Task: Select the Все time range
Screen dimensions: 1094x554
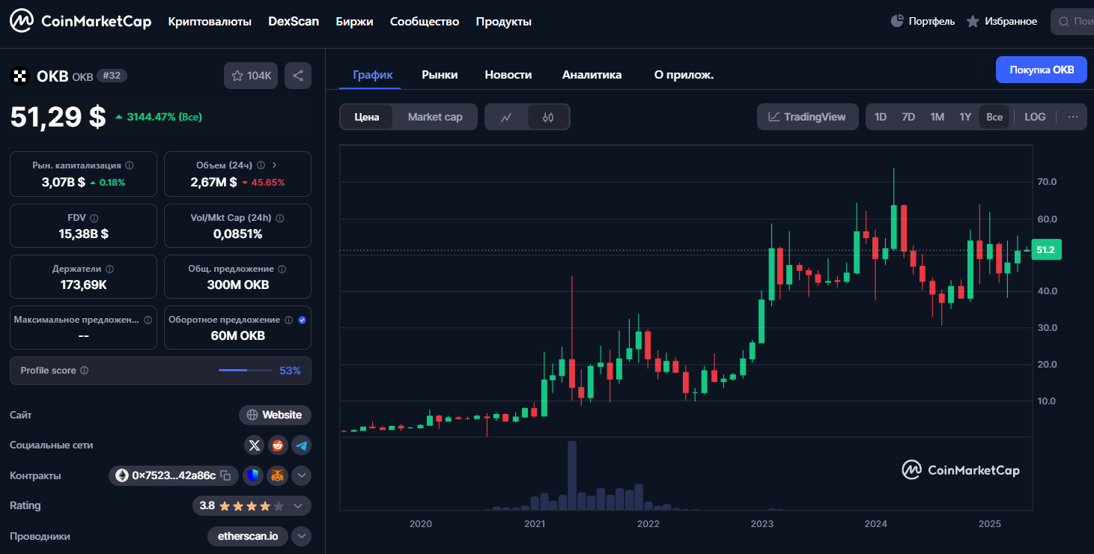Action: coord(994,117)
